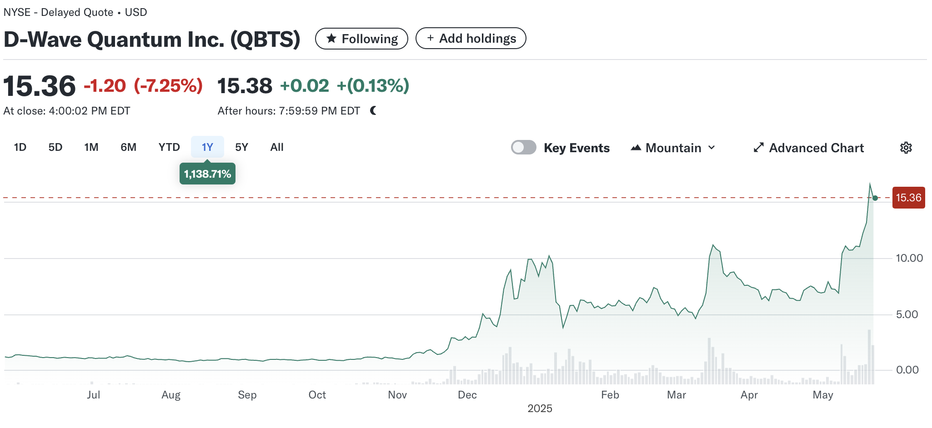Click the Mar x-axis label
Screen dimensions: 932x428
[676, 395]
